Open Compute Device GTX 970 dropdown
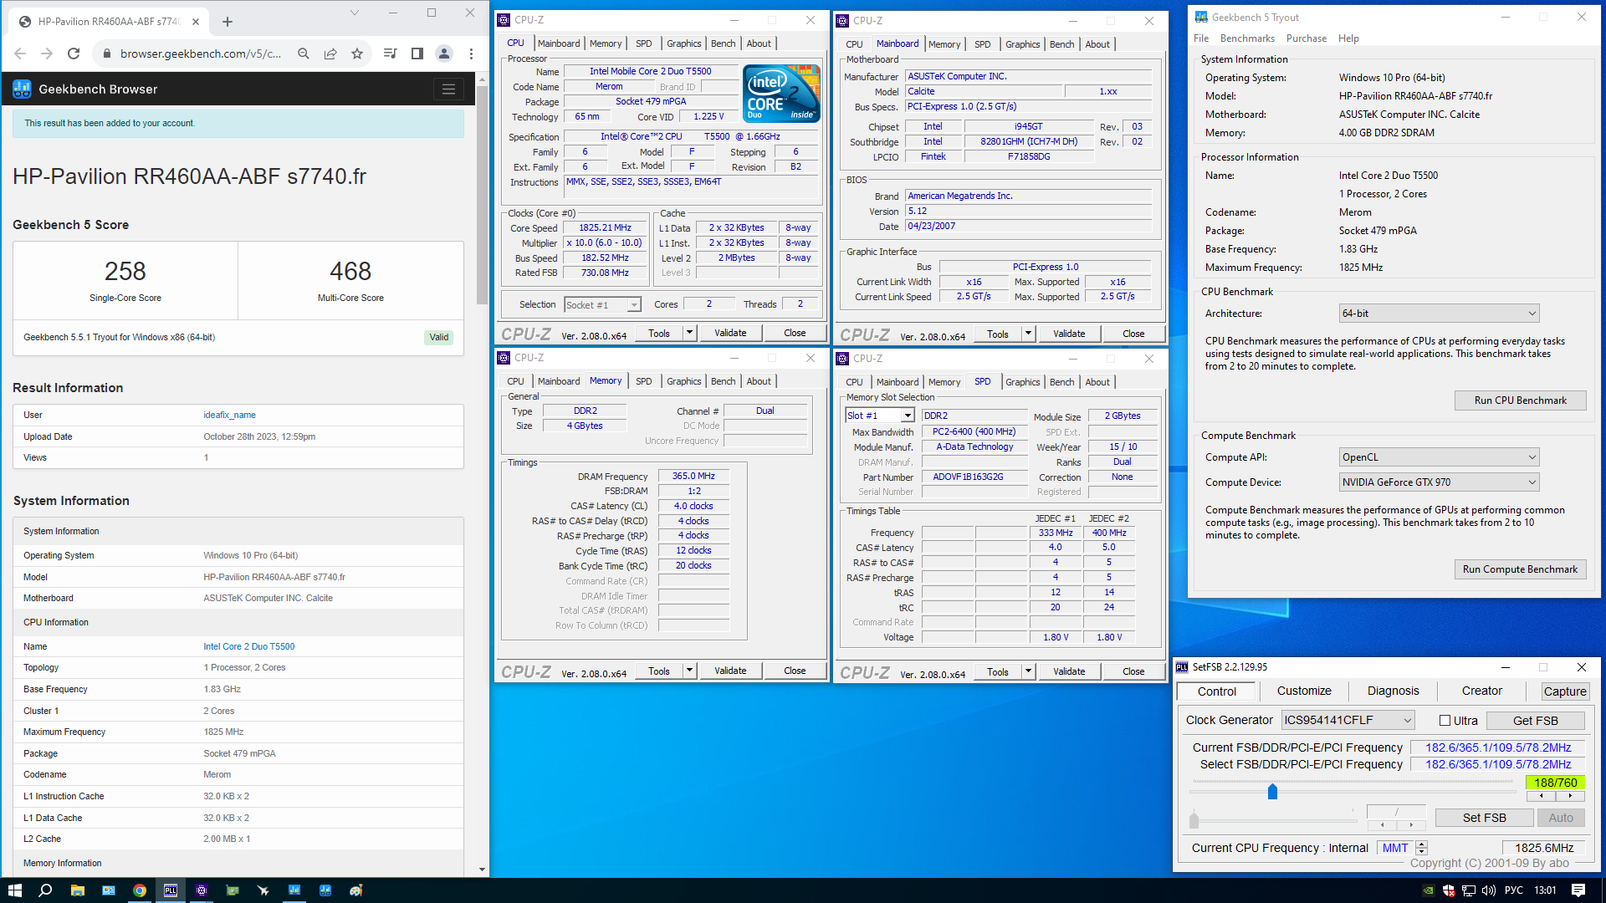The width and height of the screenshot is (1606, 903). click(x=1439, y=482)
